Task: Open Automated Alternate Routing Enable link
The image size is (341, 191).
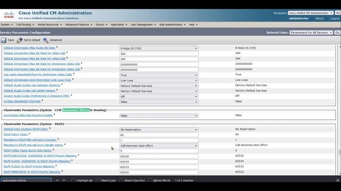Action: (x=28, y=115)
